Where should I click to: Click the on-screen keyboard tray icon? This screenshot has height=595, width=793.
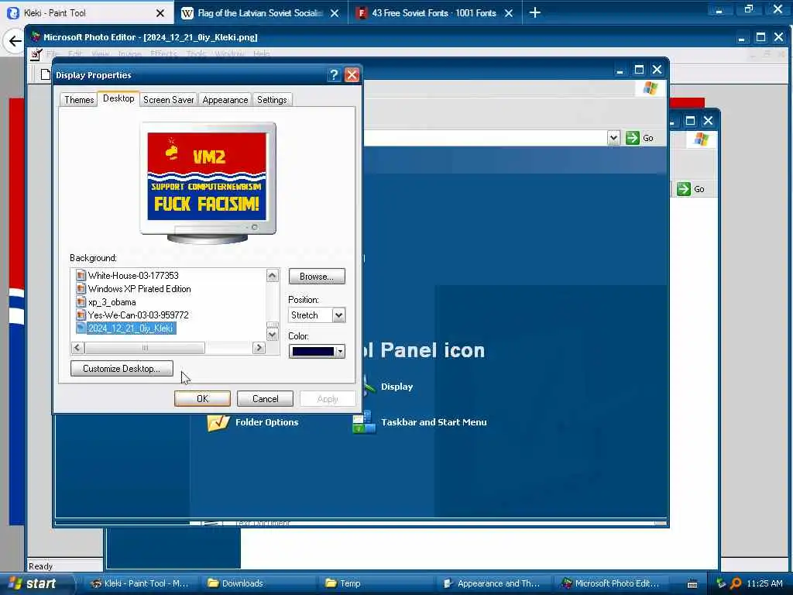(692, 584)
